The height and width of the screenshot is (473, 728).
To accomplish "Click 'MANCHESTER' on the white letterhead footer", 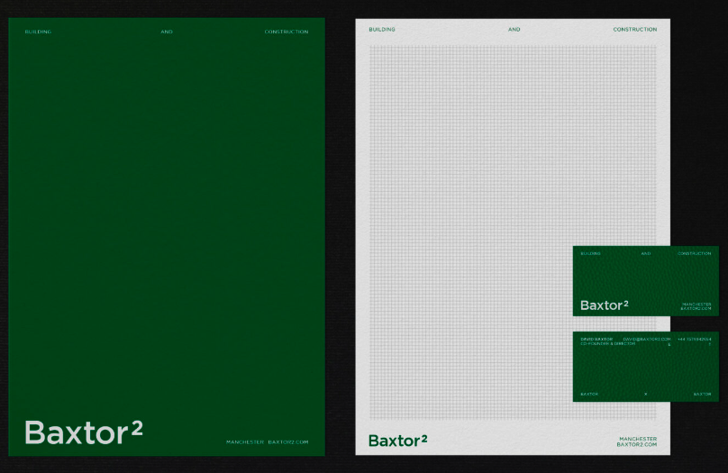I will [638, 439].
